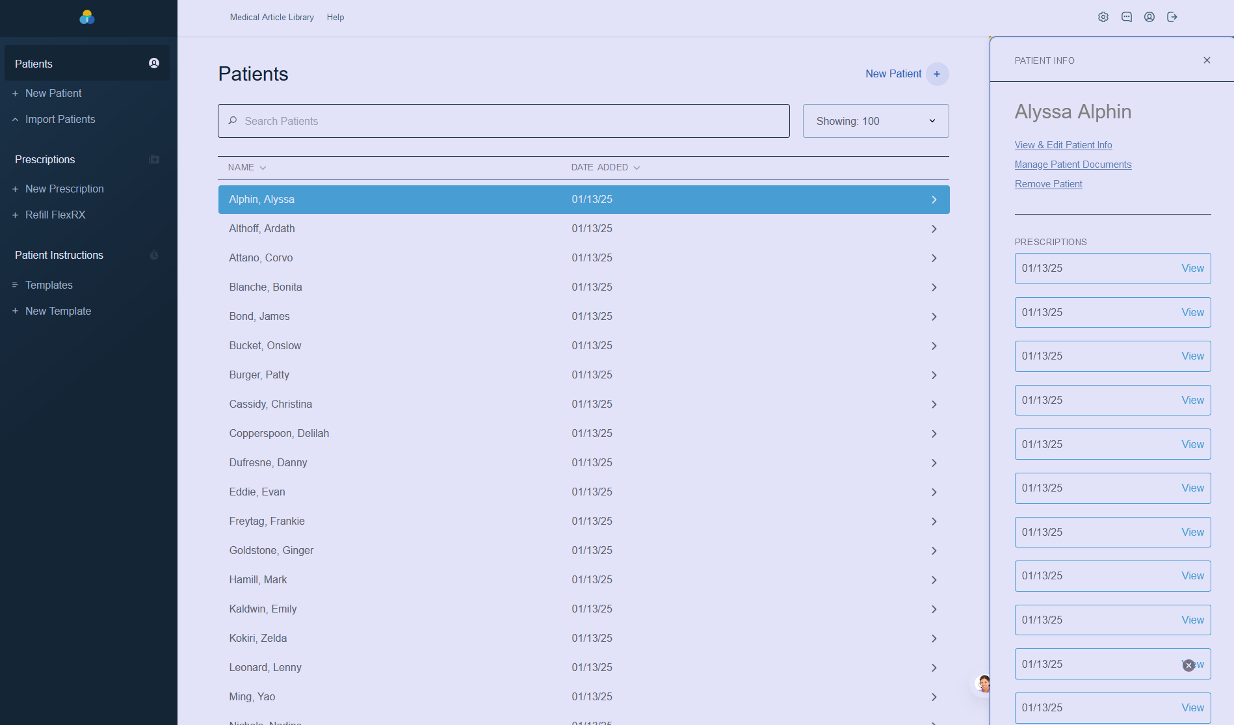
Task: Click the plus icon next to New Template
Action: (15, 311)
